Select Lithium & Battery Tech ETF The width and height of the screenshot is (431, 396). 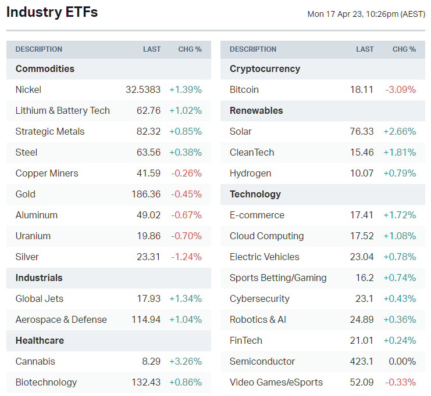click(x=62, y=110)
